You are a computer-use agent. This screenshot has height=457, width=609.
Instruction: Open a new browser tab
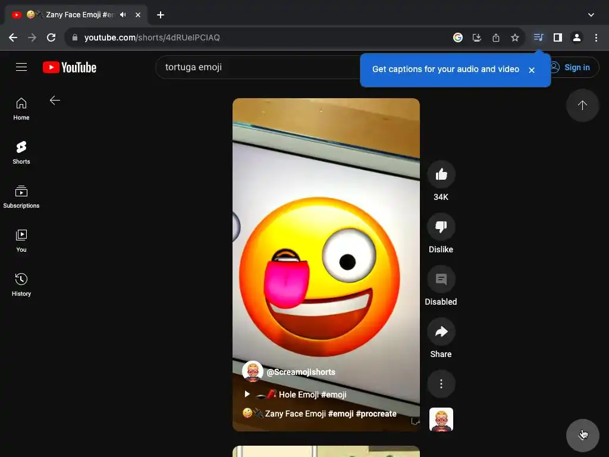pyautogui.click(x=161, y=15)
